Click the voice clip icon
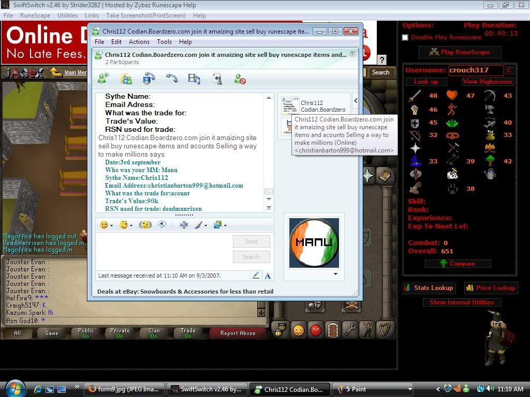The image size is (530, 397). (x=162, y=224)
